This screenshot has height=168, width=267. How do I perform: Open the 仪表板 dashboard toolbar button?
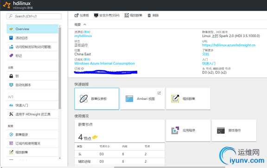pos(82,15)
